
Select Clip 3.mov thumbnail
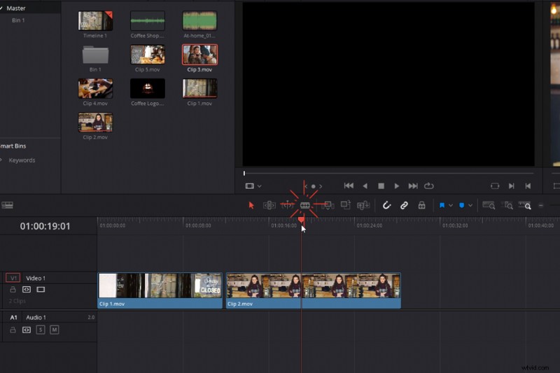pyautogui.click(x=199, y=55)
